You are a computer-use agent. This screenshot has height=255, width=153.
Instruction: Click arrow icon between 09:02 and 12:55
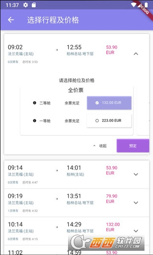[57, 50]
